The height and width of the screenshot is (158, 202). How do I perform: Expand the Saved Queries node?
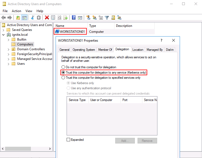pyautogui.click(x=3, y=30)
